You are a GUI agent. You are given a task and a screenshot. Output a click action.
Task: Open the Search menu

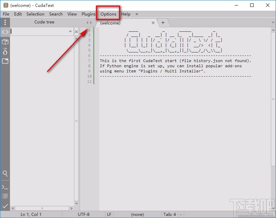click(x=56, y=14)
